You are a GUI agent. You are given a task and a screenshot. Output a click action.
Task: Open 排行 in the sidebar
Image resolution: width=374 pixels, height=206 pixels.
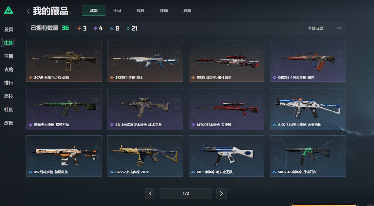pos(9,83)
